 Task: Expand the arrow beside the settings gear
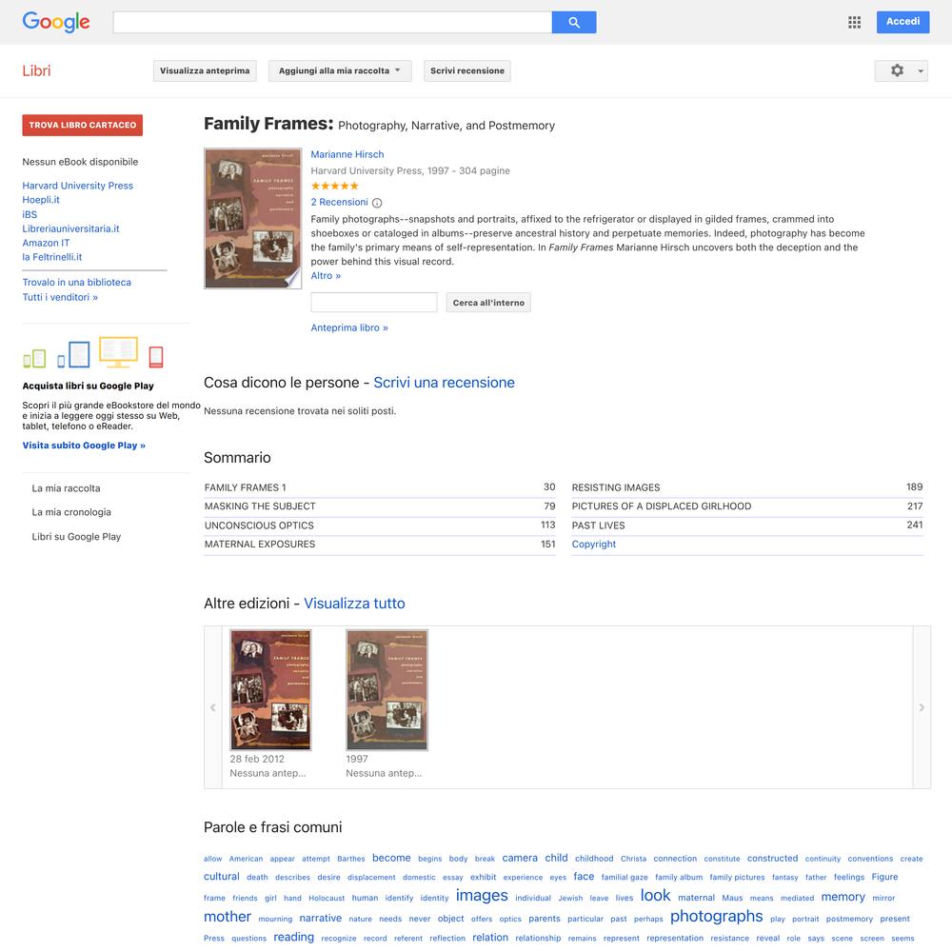click(921, 71)
